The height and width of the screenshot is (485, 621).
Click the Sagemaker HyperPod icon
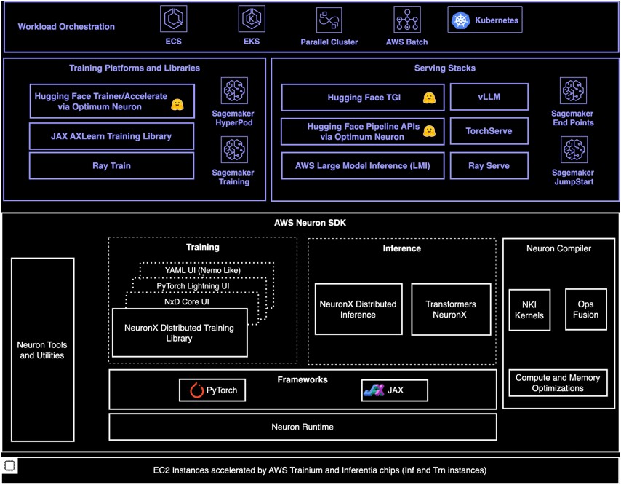coord(234,91)
